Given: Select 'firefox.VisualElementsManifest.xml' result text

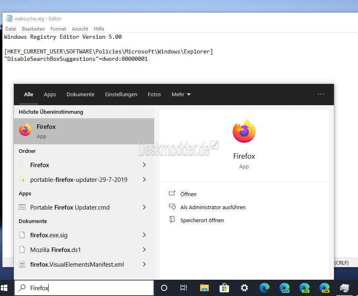Looking at the screenshot, I should pyautogui.click(x=77, y=264).
